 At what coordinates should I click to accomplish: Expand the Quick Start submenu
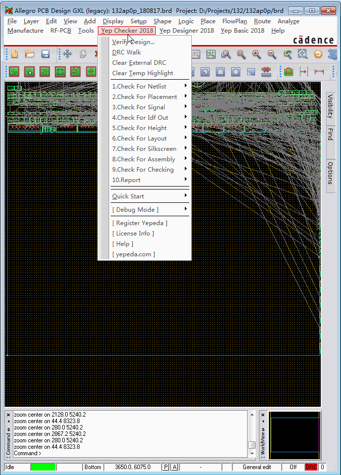coord(150,196)
